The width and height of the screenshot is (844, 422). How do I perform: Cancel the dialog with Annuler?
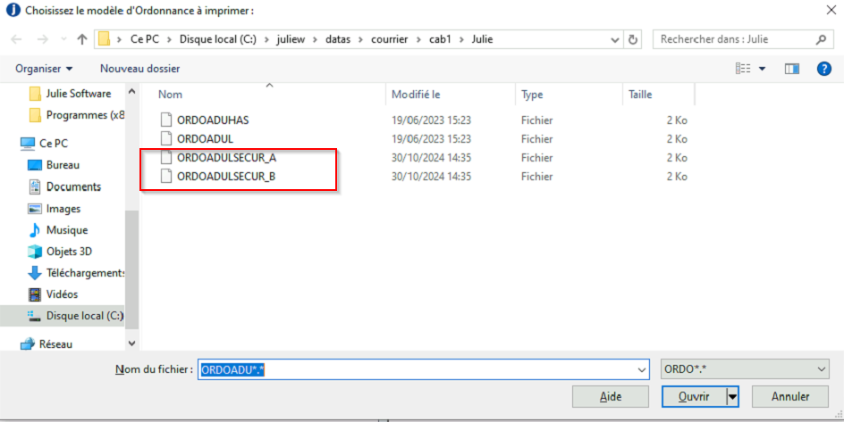(790, 397)
